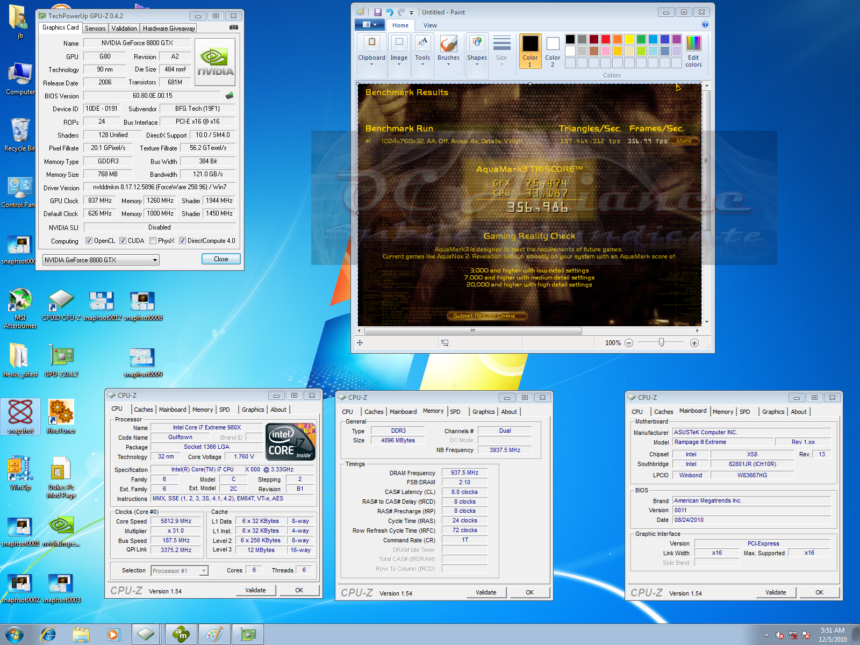Open the nvidiaInspector desktop icon

click(x=61, y=532)
